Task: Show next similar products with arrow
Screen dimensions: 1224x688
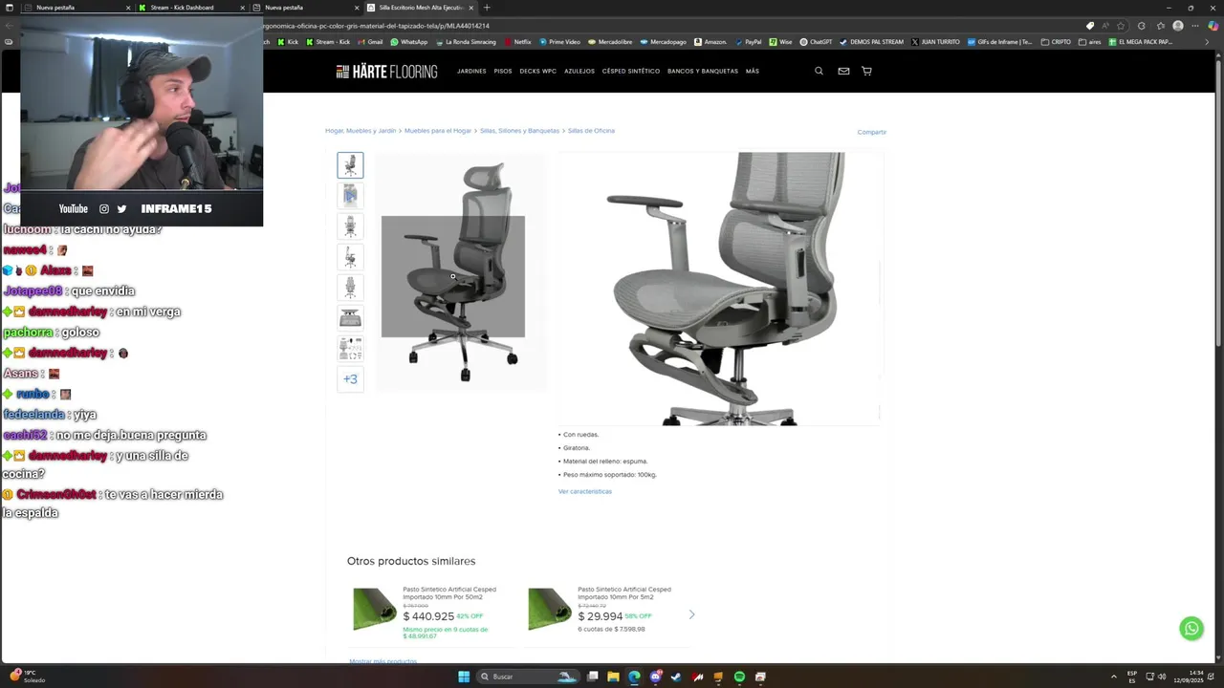Action: coord(691,614)
